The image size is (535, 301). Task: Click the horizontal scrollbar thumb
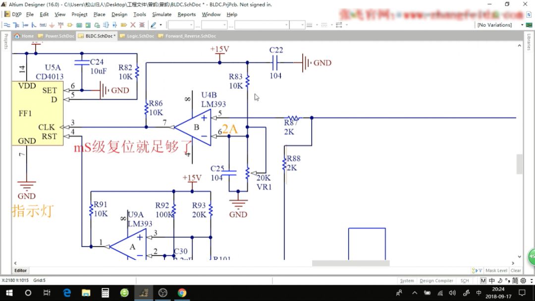tap(351, 263)
